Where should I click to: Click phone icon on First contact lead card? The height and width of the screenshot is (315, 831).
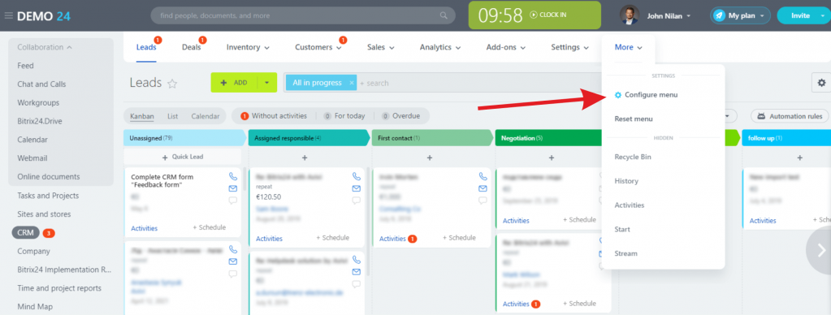pyautogui.click(x=483, y=176)
